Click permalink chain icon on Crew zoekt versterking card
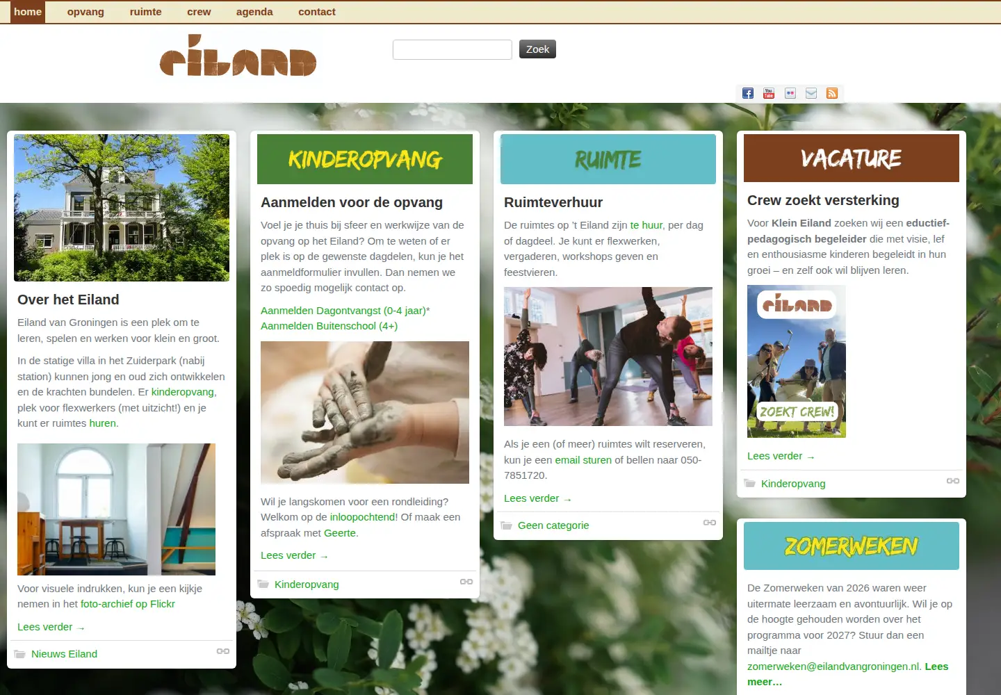Viewport: 1001px width, 695px height. (x=953, y=481)
